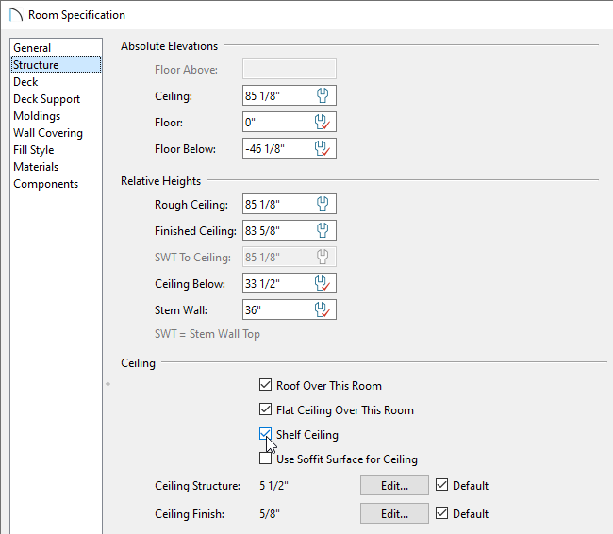Uncheck Default for Ceiling Structure
This screenshot has width=613, height=534.
(442, 486)
